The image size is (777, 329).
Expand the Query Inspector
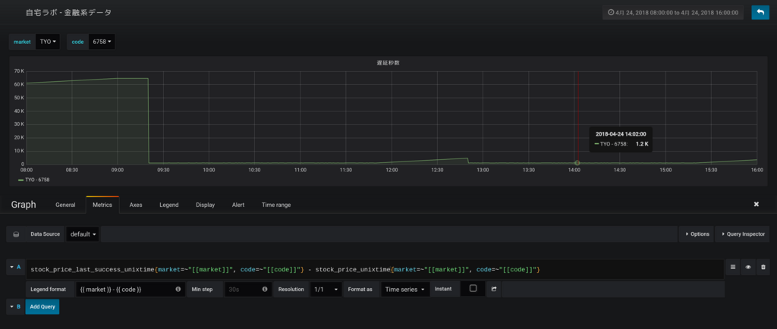point(742,234)
